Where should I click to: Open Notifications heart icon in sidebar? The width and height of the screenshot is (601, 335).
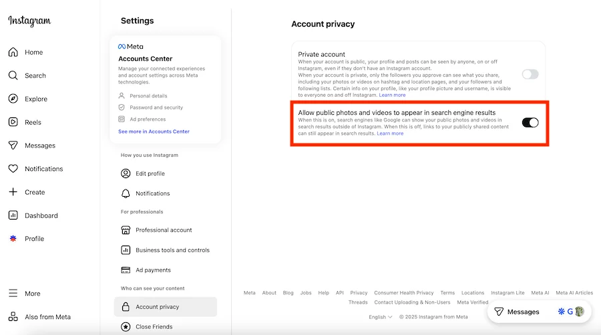coord(13,168)
